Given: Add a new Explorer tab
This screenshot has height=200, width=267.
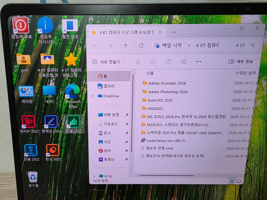Looking at the screenshot, I should pyautogui.click(x=174, y=32).
